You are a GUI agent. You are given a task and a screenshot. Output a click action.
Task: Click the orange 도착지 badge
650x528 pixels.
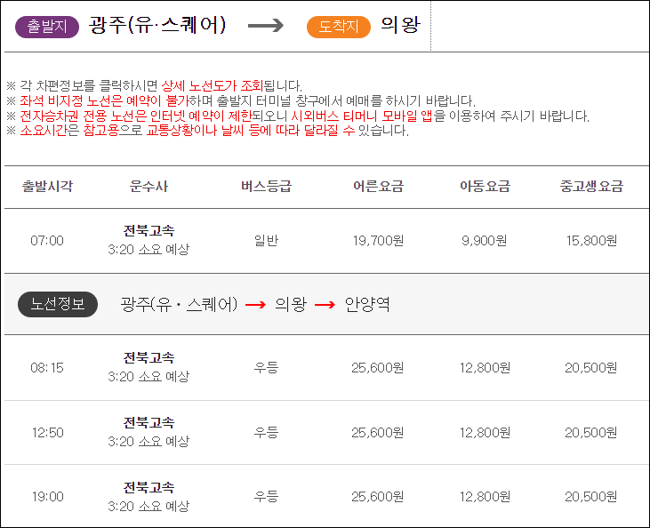pos(338,27)
